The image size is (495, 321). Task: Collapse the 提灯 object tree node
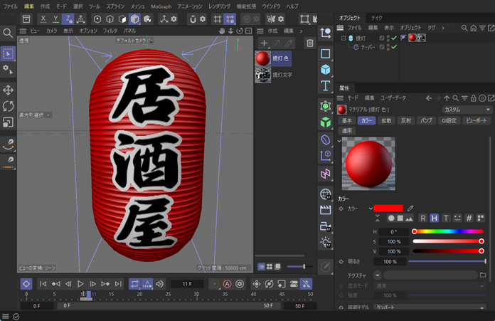pos(344,38)
